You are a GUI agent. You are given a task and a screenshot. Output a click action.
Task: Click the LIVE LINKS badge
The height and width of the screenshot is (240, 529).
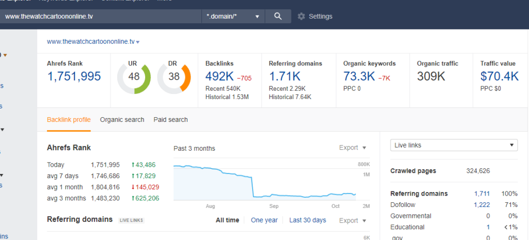132,220
